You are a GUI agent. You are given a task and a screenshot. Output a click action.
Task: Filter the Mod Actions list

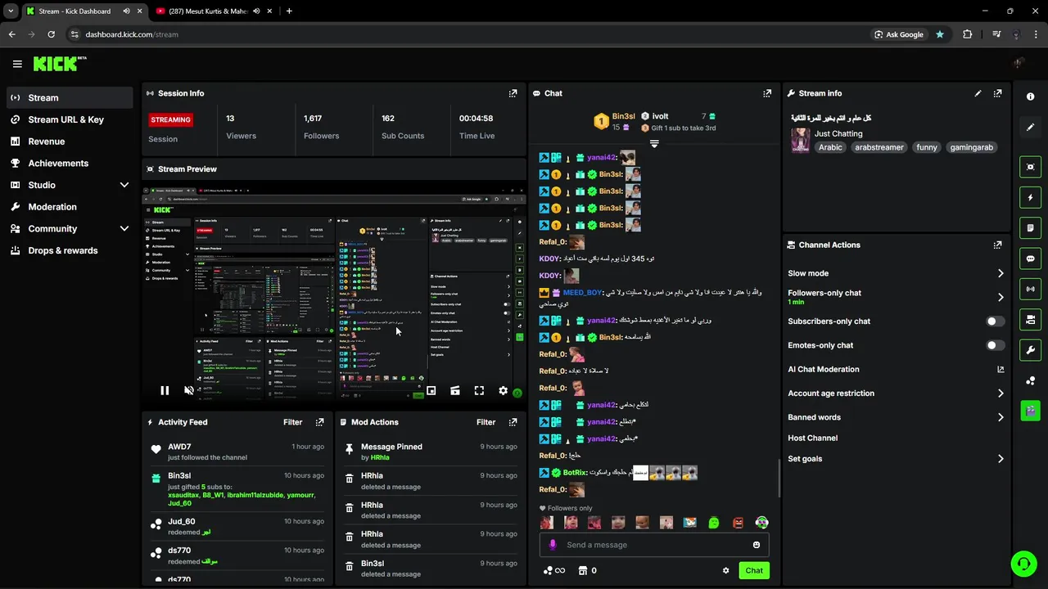click(x=486, y=422)
